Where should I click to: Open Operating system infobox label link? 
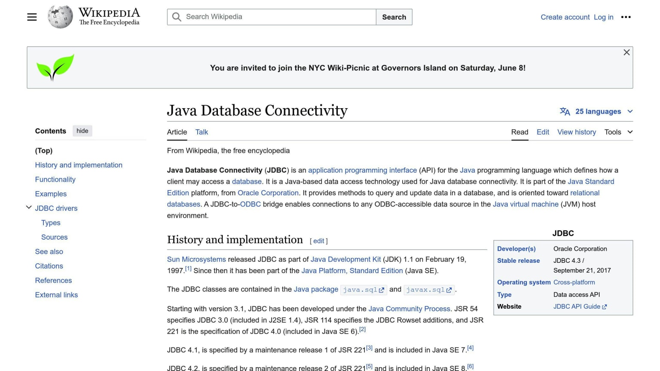(x=524, y=283)
